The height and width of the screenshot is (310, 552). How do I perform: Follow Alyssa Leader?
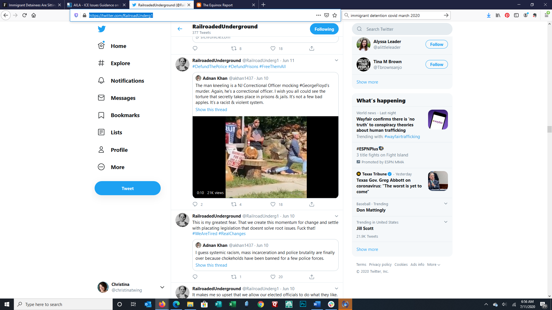(436, 44)
